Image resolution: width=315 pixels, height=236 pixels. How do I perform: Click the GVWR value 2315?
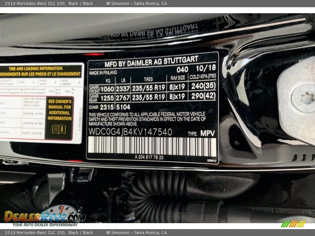click(107, 107)
